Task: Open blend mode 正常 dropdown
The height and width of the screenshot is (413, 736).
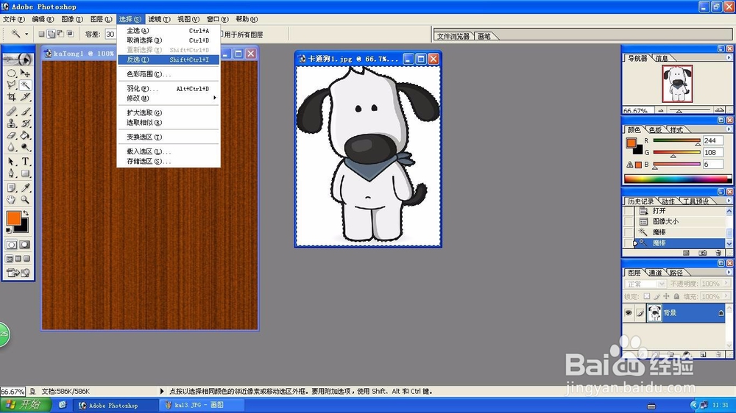Action: pos(645,284)
